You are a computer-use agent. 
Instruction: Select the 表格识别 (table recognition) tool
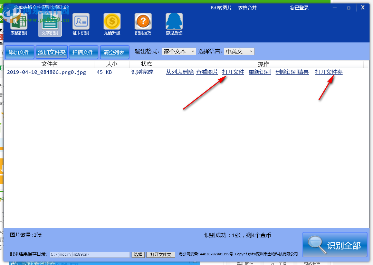pos(19,24)
